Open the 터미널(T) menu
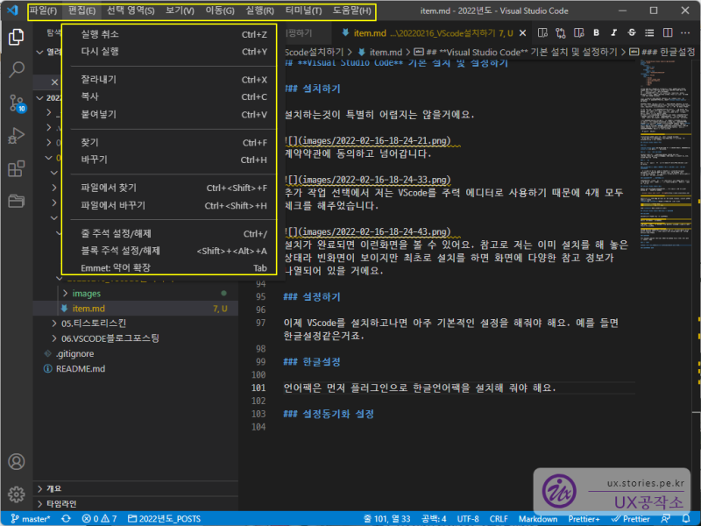Viewport: 701px width, 526px height. 303,11
